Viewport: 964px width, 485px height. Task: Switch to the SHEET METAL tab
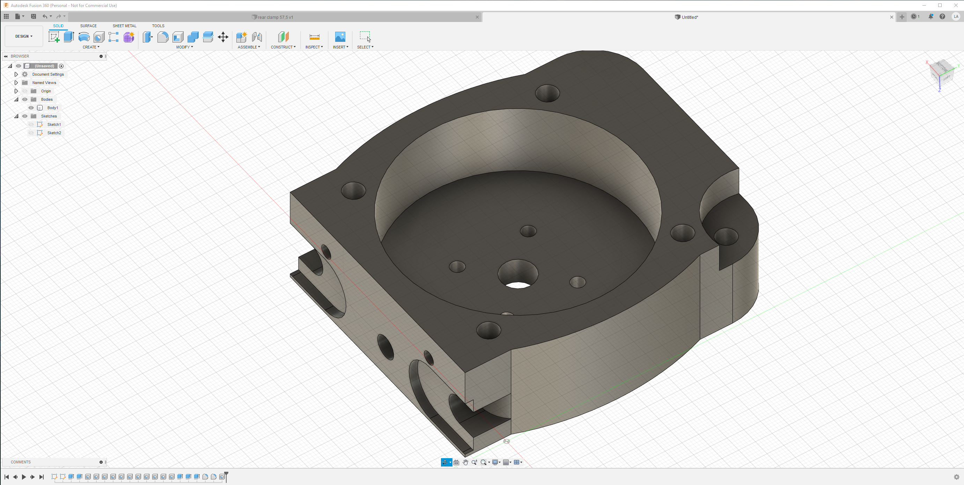pyautogui.click(x=124, y=26)
